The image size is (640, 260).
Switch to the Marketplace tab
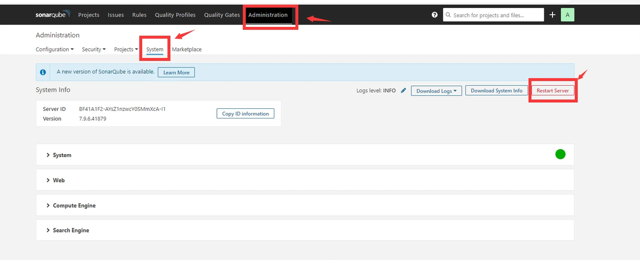(186, 49)
